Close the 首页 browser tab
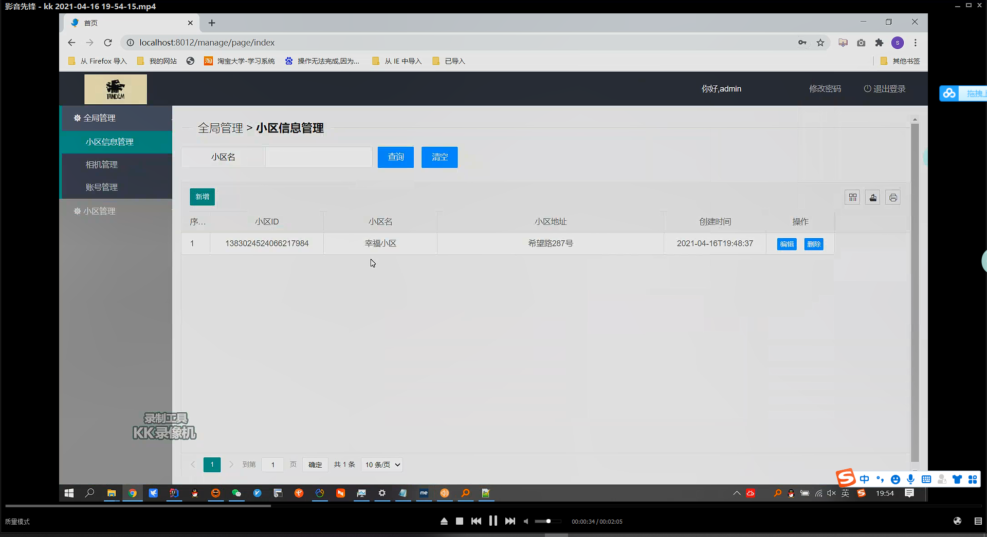The height and width of the screenshot is (537, 987). pyautogui.click(x=190, y=23)
